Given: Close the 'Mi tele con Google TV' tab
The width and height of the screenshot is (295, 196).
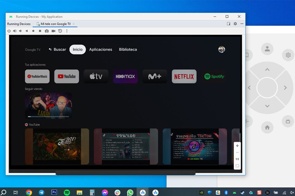Looking at the screenshot, I should click(74, 24).
